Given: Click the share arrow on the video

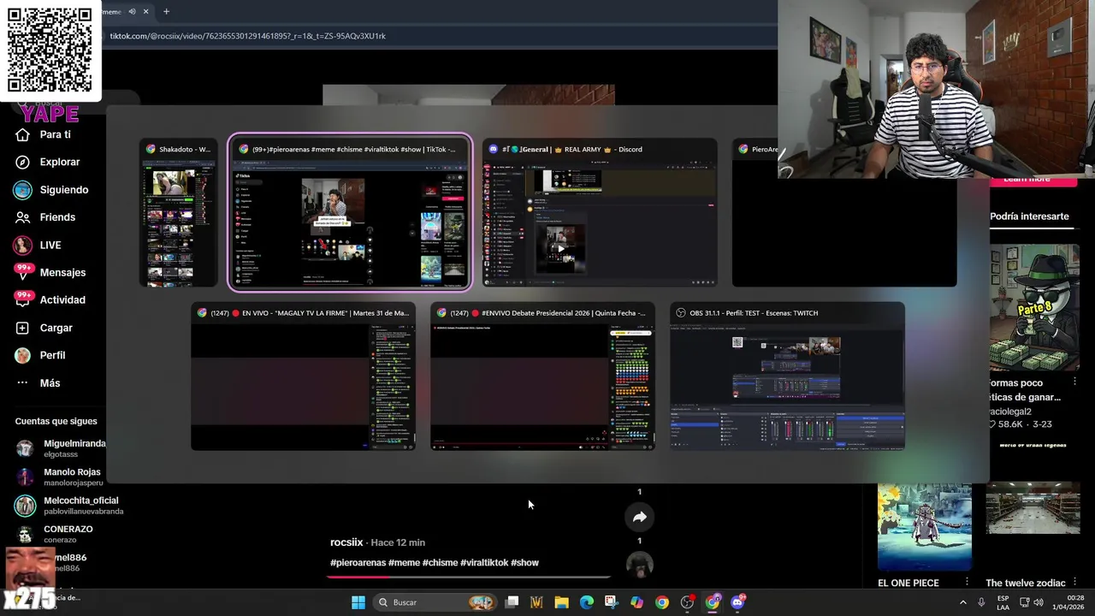Looking at the screenshot, I should click(x=639, y=517).
